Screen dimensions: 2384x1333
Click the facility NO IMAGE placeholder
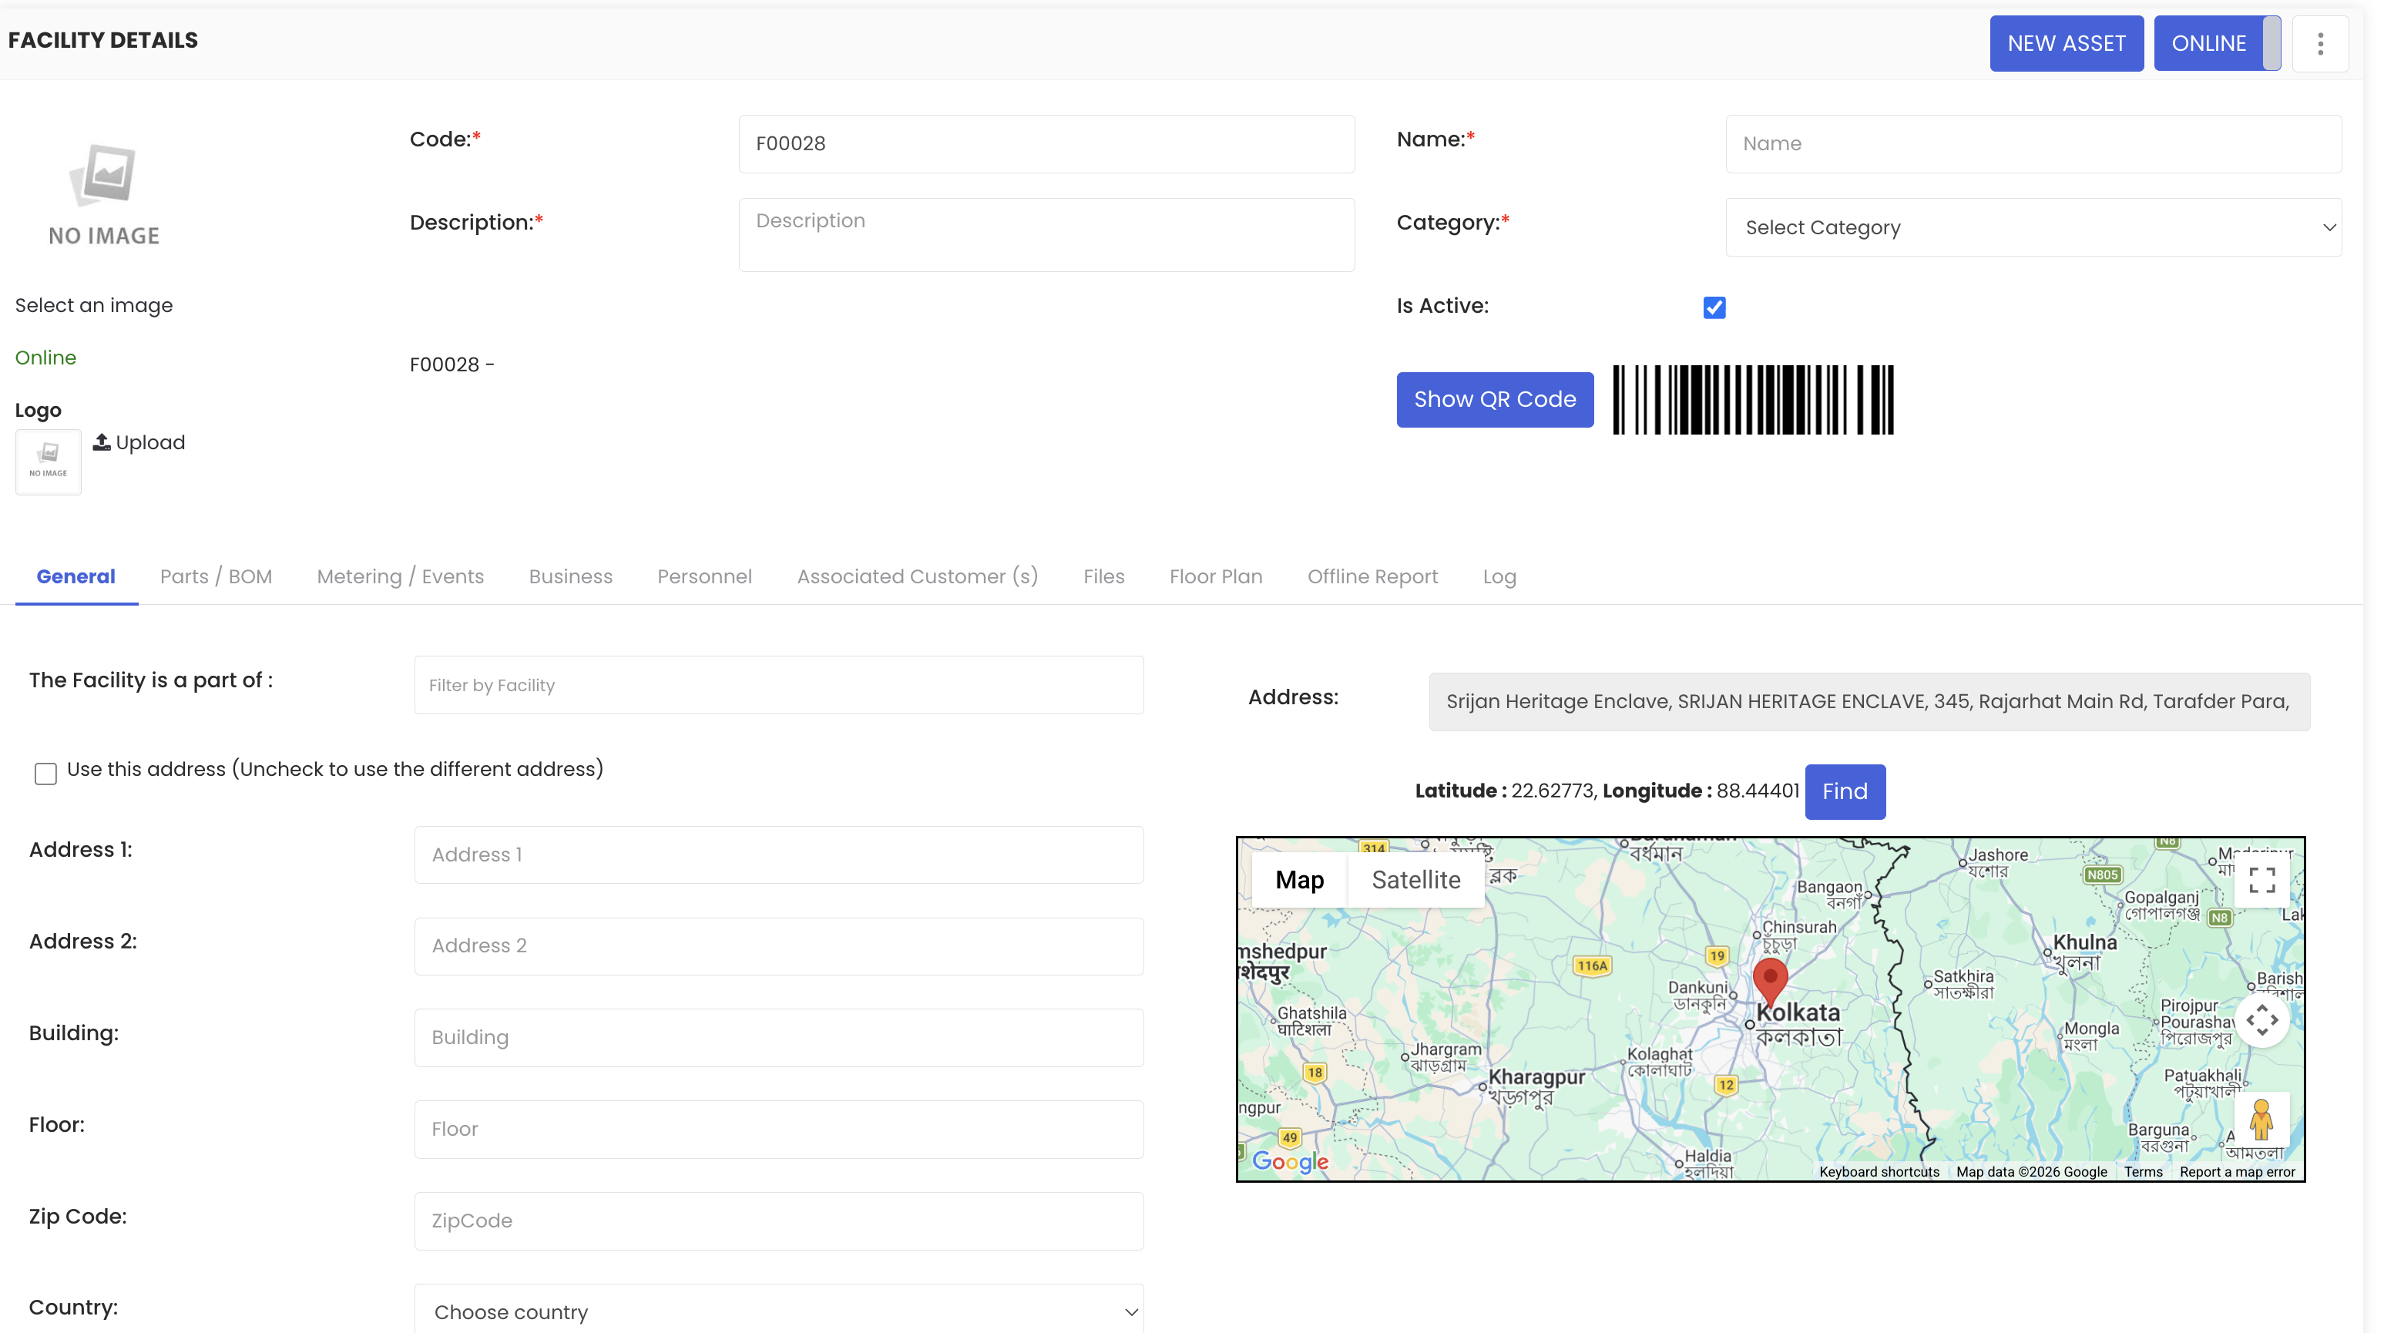pyautogui.click(x=104, y=194)
